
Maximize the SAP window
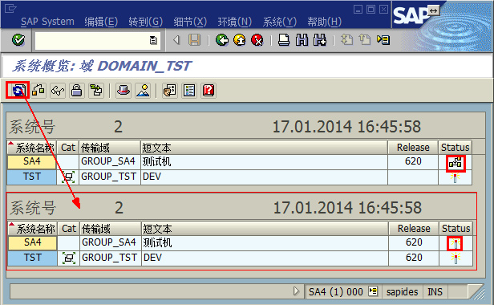pos(370,10)
